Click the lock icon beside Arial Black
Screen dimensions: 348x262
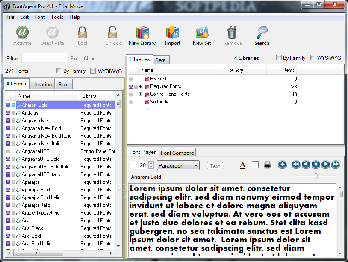pyautogui.click(x=13, y=228)
